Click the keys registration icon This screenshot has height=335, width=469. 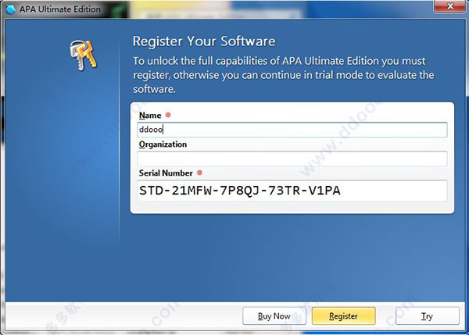click(83, 55)
